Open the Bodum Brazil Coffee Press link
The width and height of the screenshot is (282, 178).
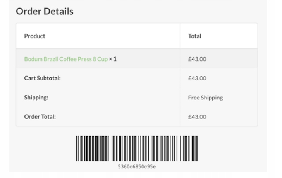point(66,59)
